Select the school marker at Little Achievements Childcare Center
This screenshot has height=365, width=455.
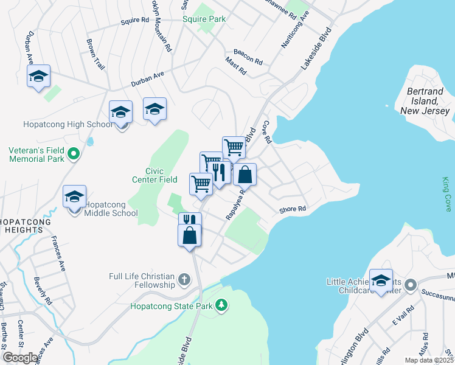click(x=381, y=281)
